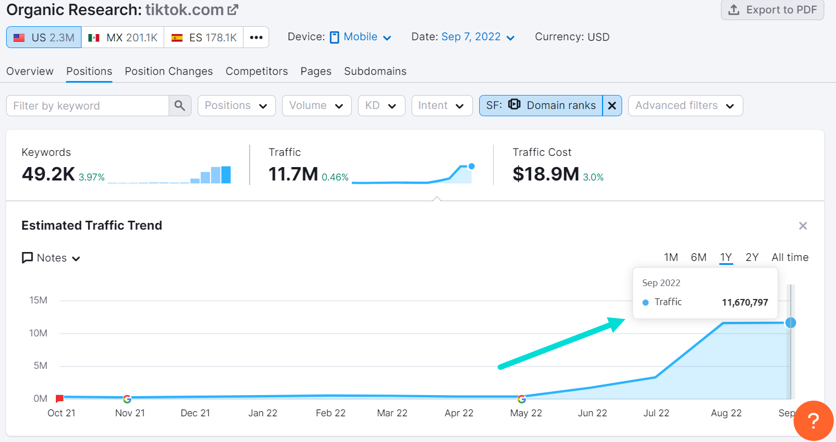
Task: Open the orange help question mark button
Action: coord(814,421)
